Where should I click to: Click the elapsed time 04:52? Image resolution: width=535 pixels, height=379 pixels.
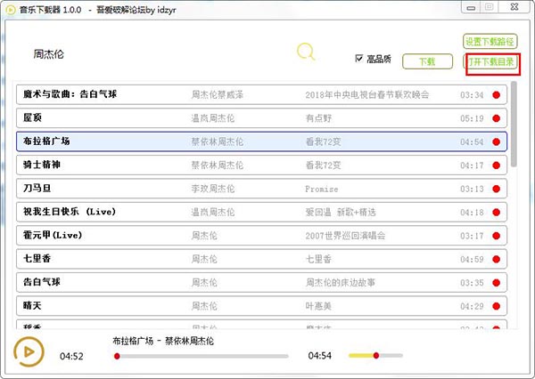point(71,356)
